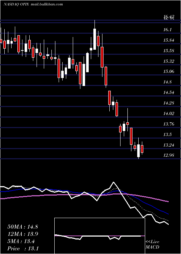Click the NASDAQ OFIX ticker title
The image size is (181, 254).
tap(16, 4)
